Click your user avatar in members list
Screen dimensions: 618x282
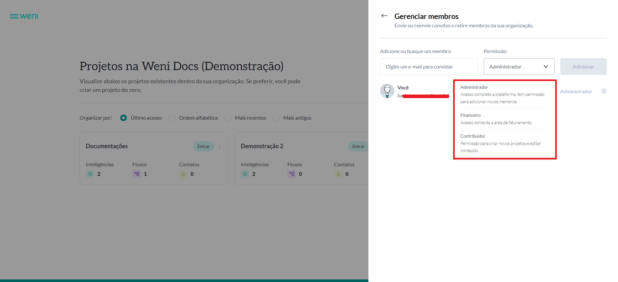[387, 91]
